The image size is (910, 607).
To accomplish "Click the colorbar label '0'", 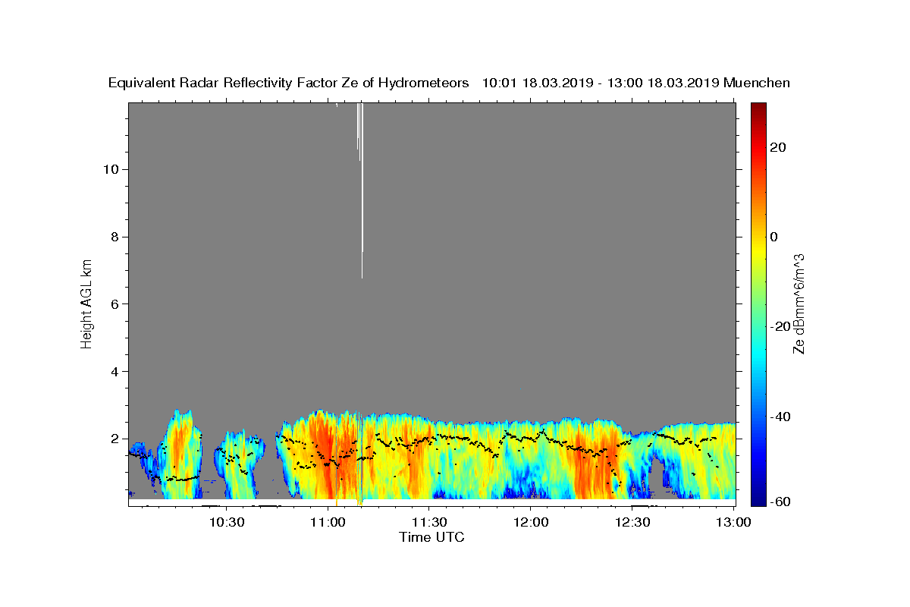I will coord(774,237).
